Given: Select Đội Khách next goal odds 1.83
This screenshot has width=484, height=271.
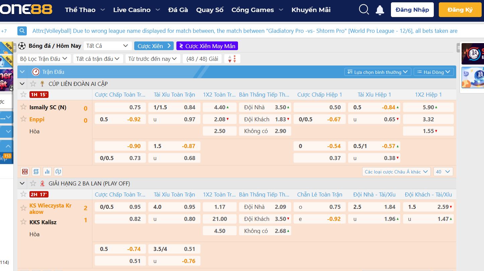Looking at the screenshot, I should tap(265, 119).
